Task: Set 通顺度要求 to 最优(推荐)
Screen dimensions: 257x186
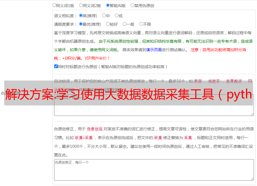Action: (81, 24)
